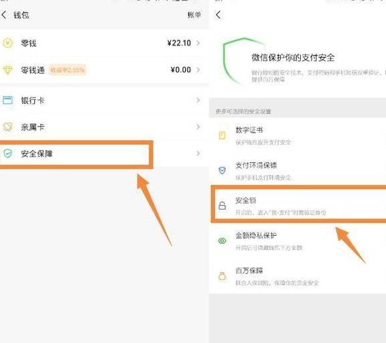Tap the 零钱通 diamond icon
The image size is (386, 343).
[x=7, y=70]
